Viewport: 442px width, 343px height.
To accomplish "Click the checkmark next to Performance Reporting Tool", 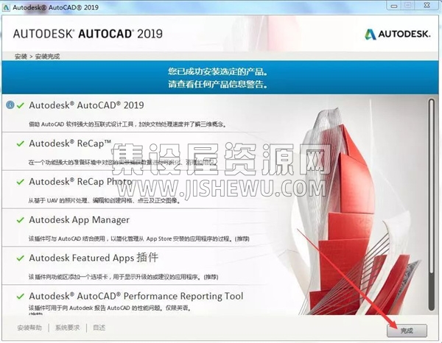I will [x=21, y=297].
